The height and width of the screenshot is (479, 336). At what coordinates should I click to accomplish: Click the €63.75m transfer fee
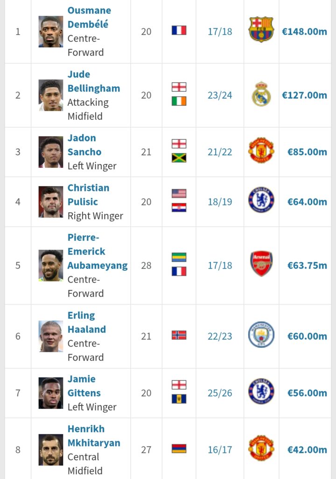tap(307, 265)
